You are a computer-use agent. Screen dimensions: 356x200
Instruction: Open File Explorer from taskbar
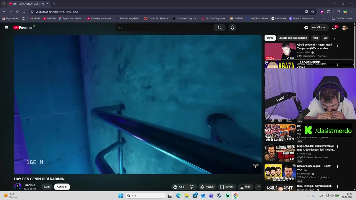pyautogui.click(x=187, y=196)
